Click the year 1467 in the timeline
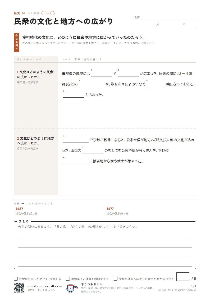Viewport: 210px width, 297px height. 20,209
